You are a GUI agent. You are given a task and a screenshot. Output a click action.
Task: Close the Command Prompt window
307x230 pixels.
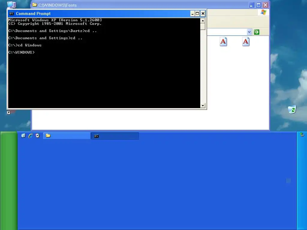203,13
